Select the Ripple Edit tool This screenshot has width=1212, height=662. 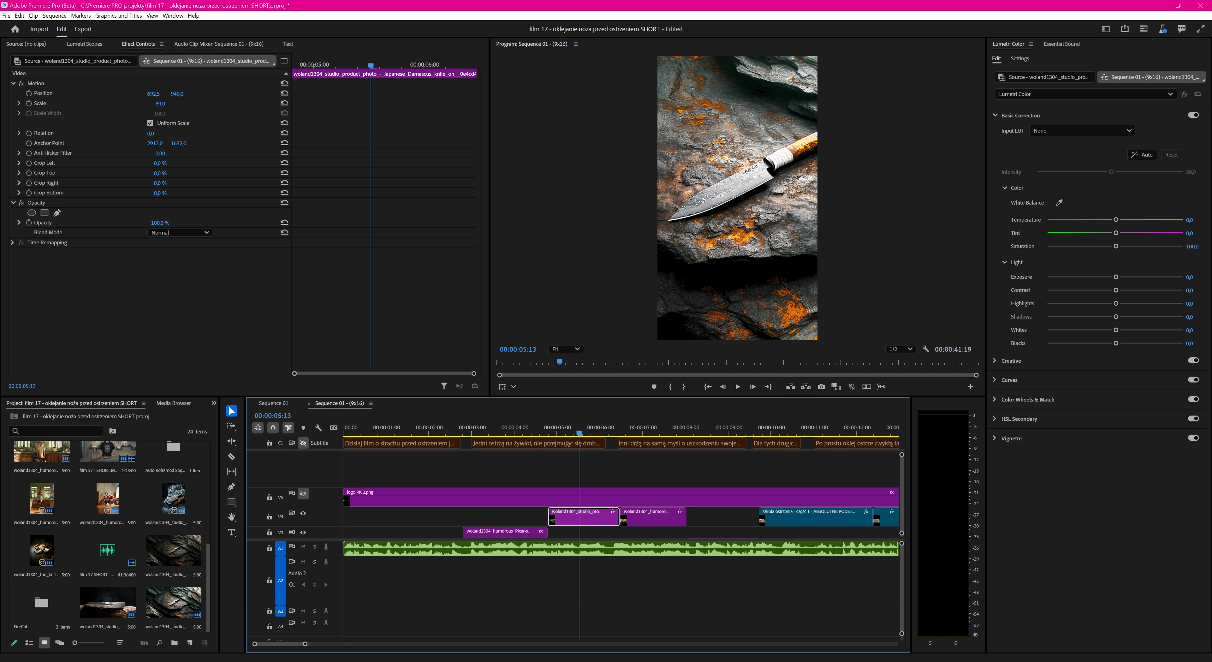click(231, 441)
